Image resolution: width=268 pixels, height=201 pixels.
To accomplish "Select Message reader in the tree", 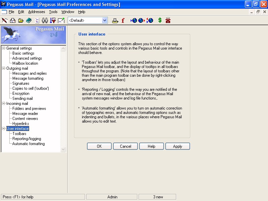I will tap(25, 114).
